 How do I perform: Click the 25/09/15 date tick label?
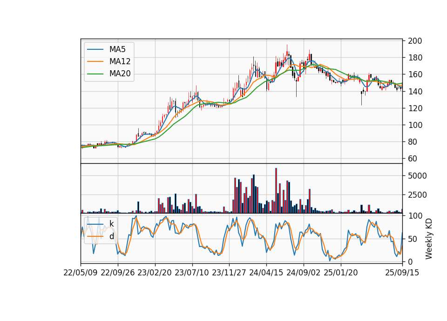(402, 273)
